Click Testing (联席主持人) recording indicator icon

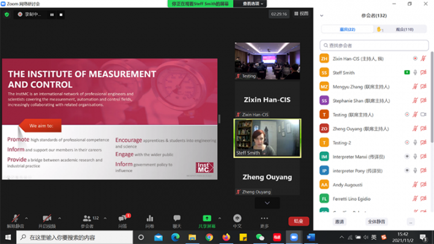[x=407, y=114]
